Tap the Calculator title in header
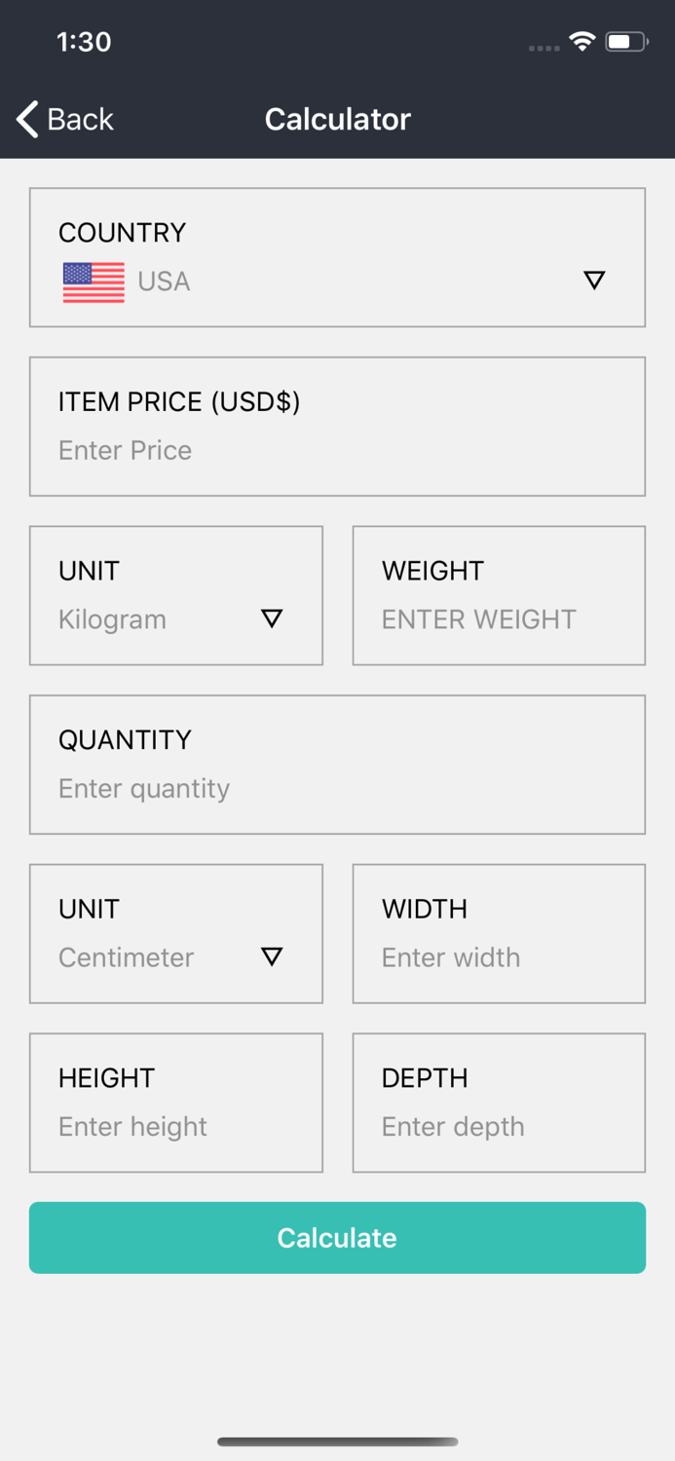 pos(337,119)
